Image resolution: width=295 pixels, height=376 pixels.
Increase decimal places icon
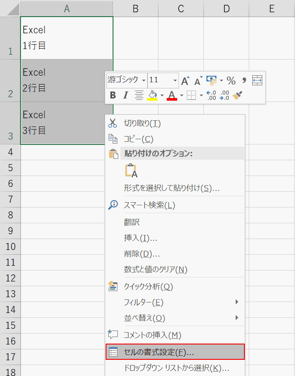click(211, 95)
